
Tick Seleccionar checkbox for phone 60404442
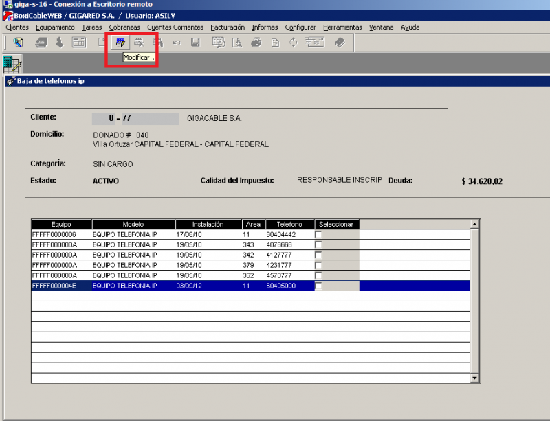pyautogui.click(x=319, y=235)
